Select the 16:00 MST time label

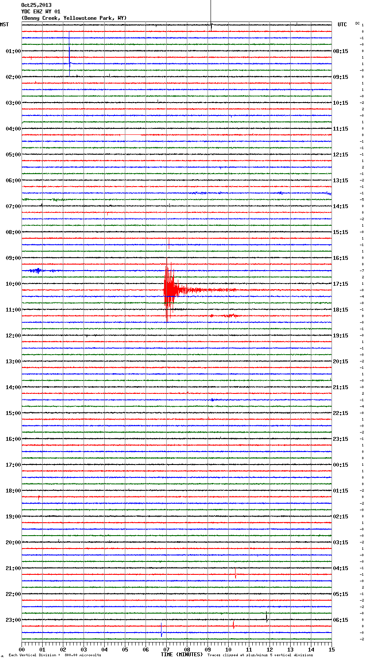click(13, 439)
